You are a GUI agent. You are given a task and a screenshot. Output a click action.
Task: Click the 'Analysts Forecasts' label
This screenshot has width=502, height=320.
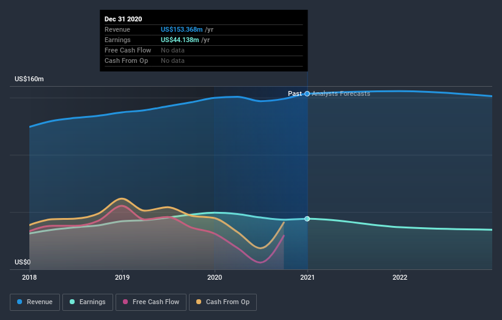341,93
